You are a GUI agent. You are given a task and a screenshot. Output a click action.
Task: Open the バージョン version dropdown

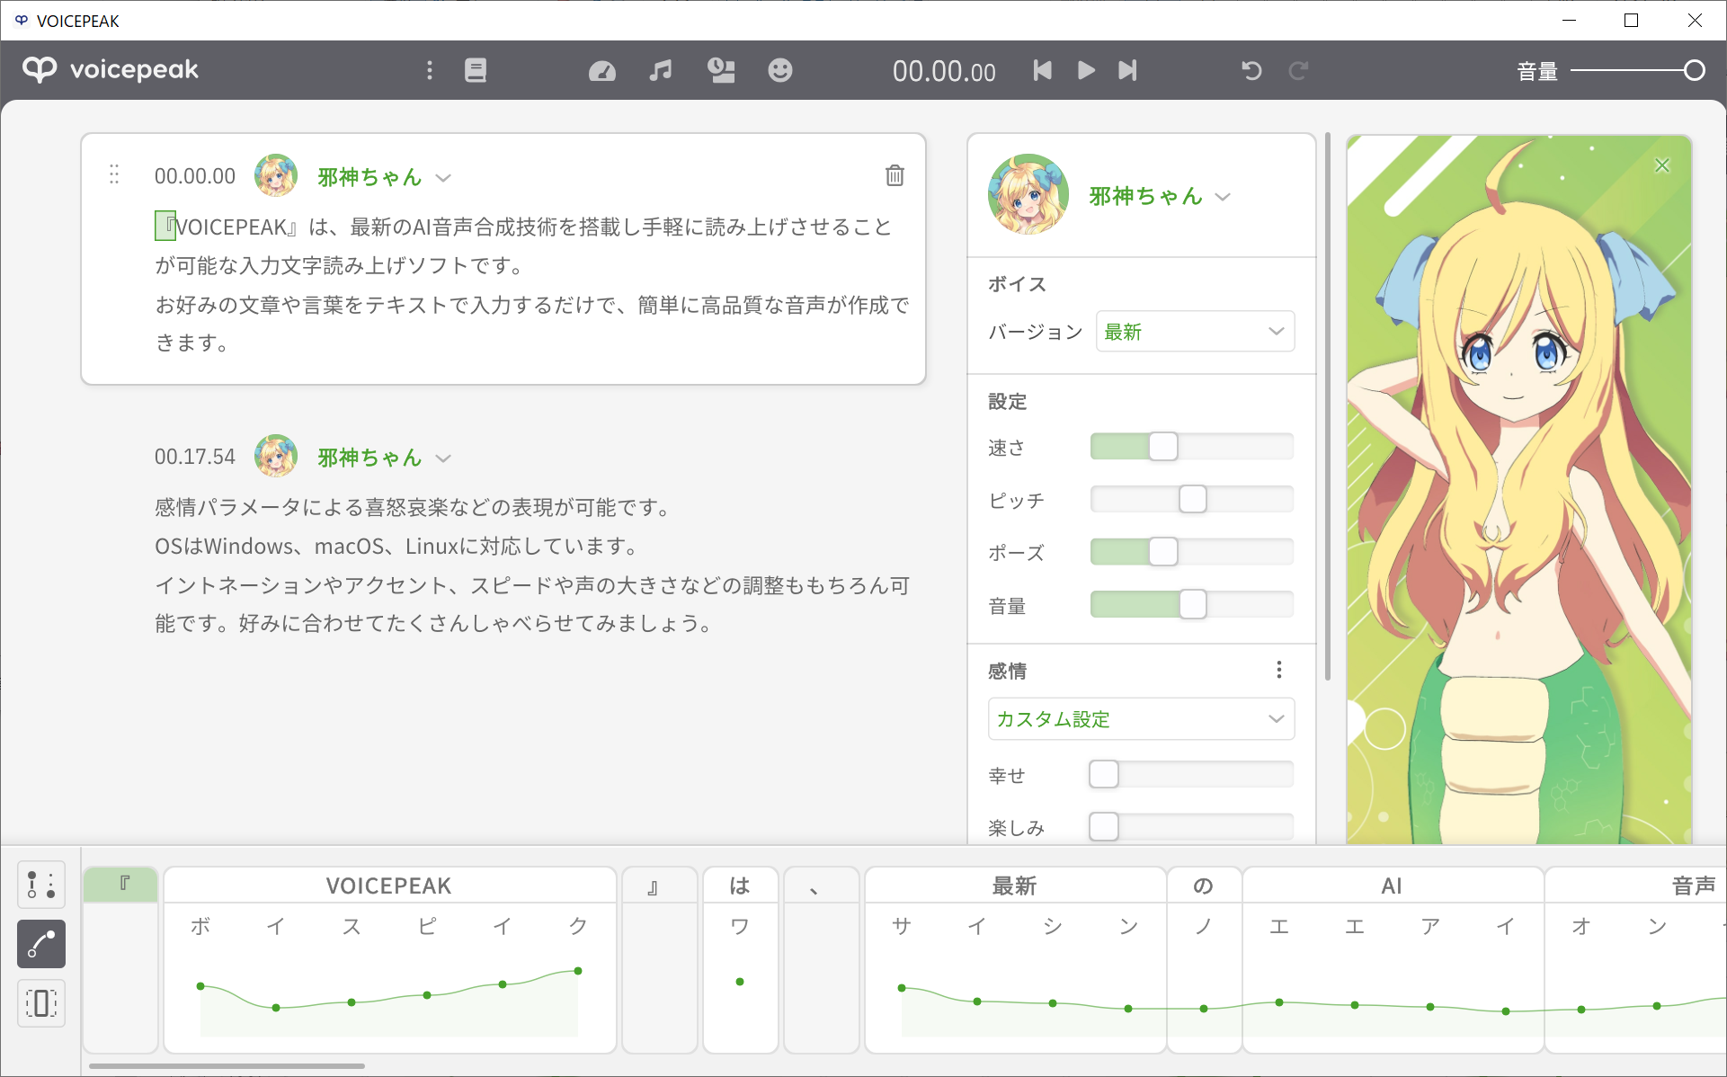click(x=1195, y=331)
